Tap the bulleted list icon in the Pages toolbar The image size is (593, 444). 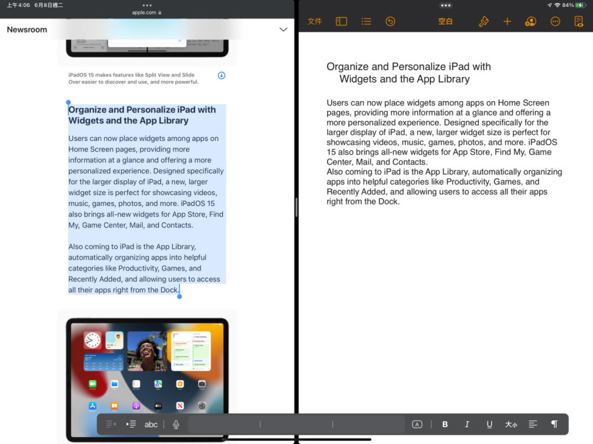(366, 21)
